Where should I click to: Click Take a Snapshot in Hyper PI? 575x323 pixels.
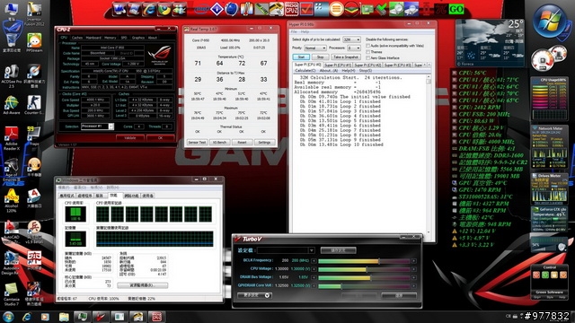click(x=346, y=57)
